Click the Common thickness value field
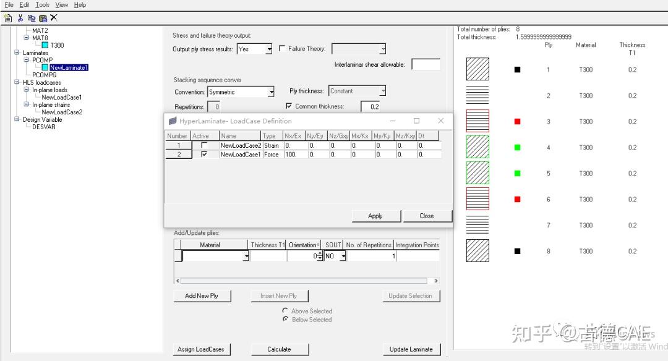The width and height of the screenshot is (668, 361). click(370, 106)
